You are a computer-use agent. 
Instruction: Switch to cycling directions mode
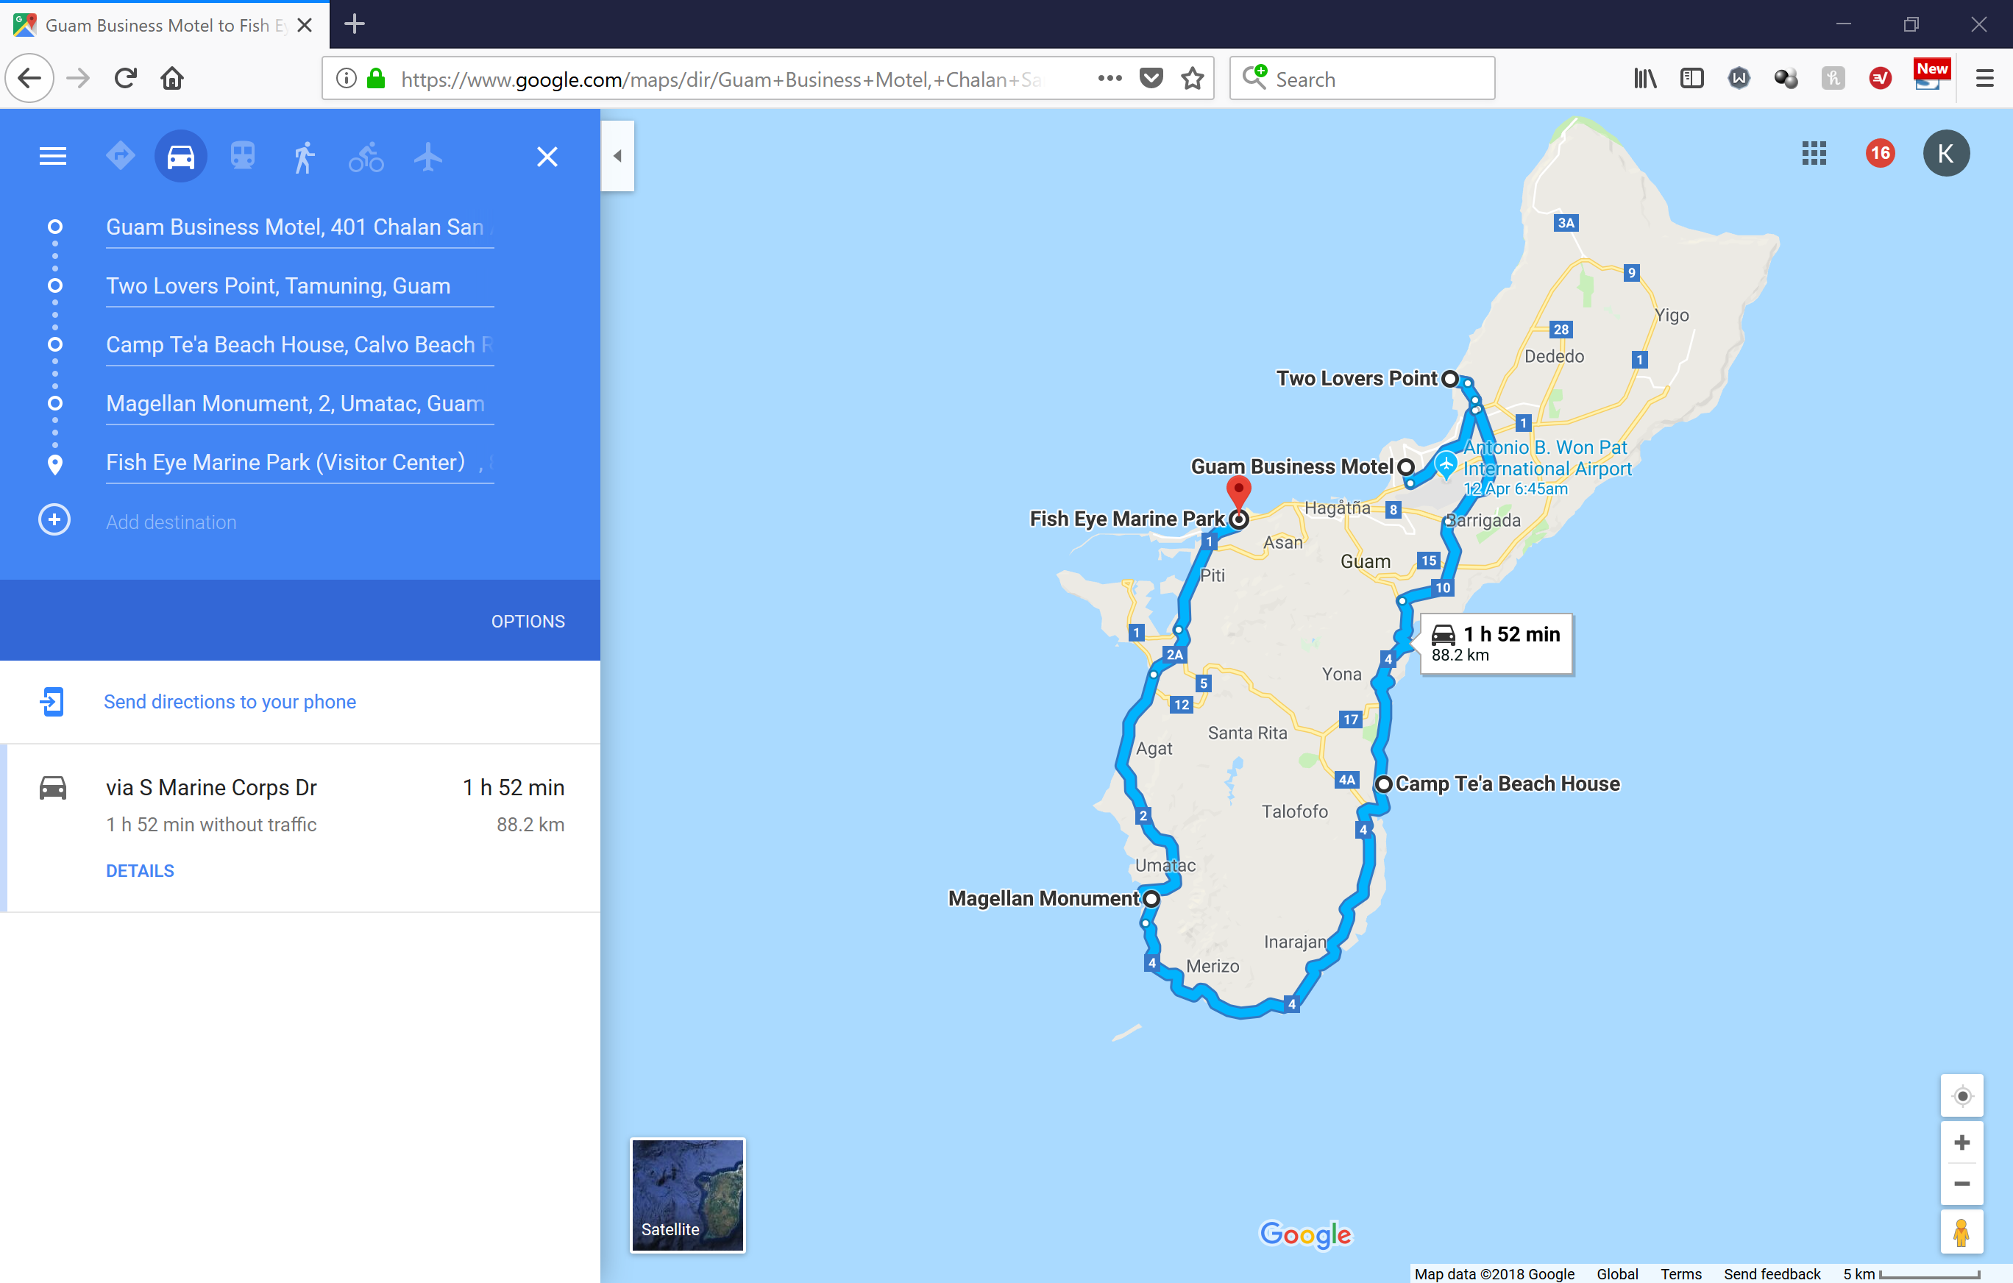tap(366, 156)
